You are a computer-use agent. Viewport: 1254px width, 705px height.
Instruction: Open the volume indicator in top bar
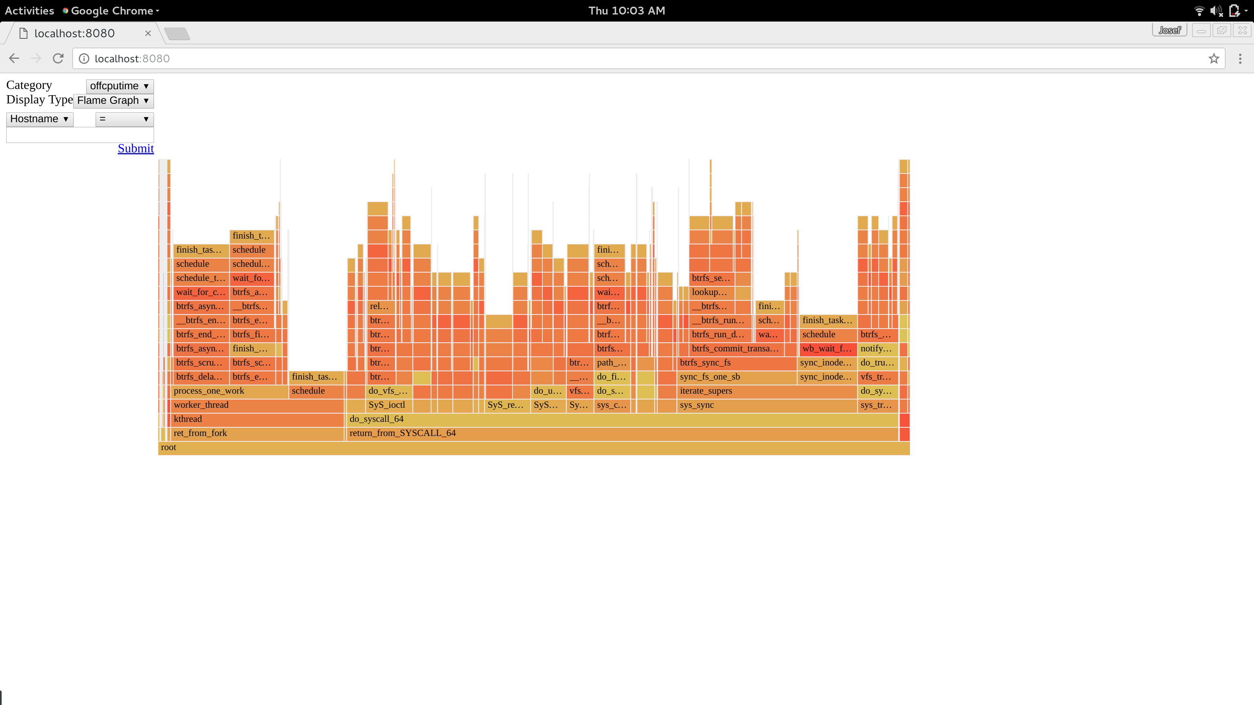coord(1216,11)
